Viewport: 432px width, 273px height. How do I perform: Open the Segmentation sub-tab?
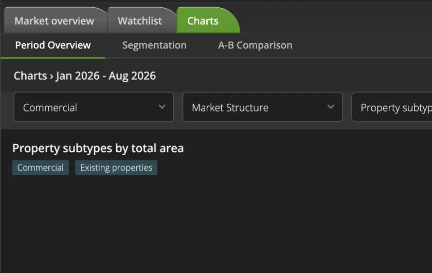click(154, 45)
